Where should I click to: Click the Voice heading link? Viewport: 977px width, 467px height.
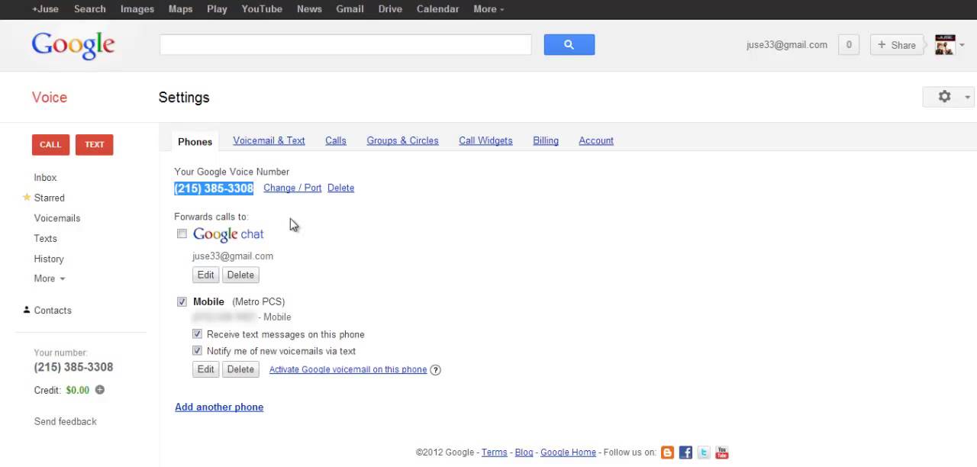tap(50, 97)
